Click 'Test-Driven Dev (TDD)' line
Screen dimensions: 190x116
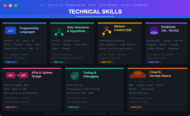(x=80, y=93)
